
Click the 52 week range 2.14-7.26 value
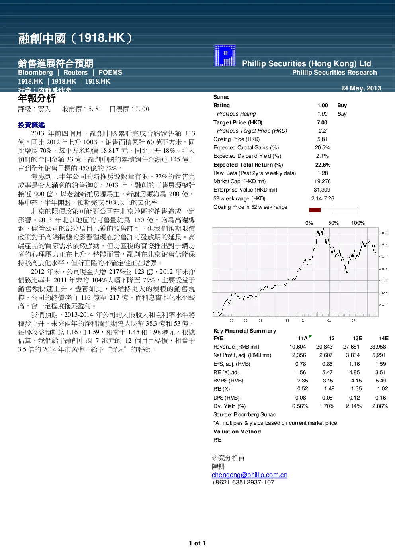(x=323, y=198)
